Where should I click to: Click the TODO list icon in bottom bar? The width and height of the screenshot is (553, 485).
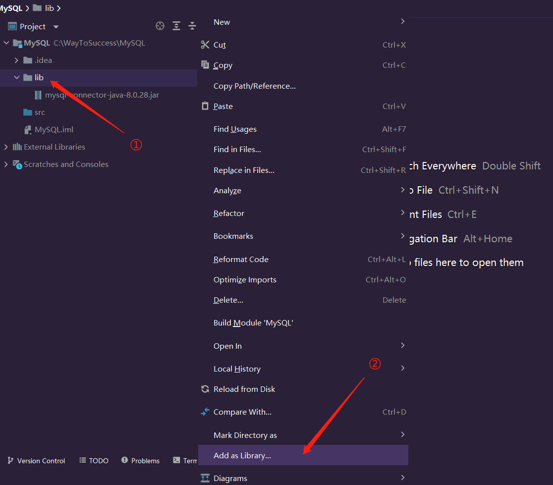pyautogui.click(x=83, y=460)
